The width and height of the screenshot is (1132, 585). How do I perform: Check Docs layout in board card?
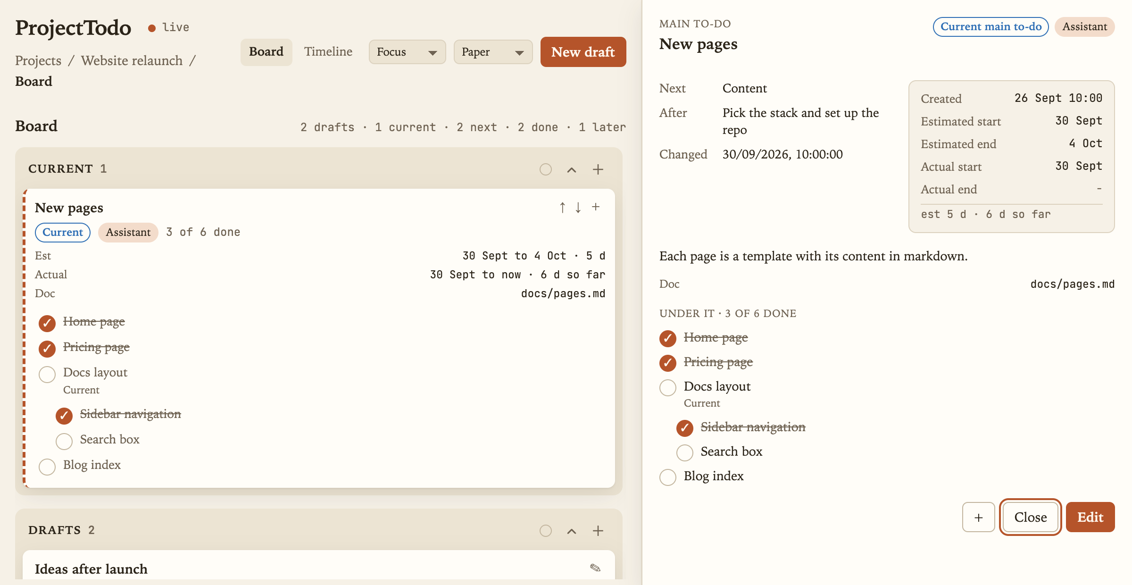pos(47,374)
